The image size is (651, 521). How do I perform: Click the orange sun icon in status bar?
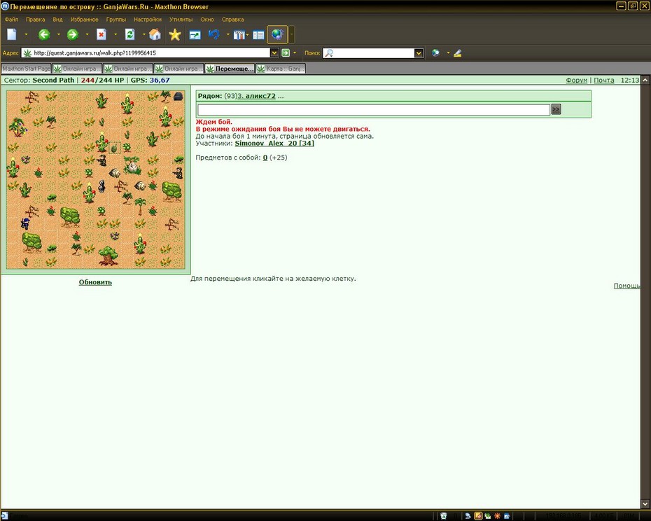pos(497,516)
